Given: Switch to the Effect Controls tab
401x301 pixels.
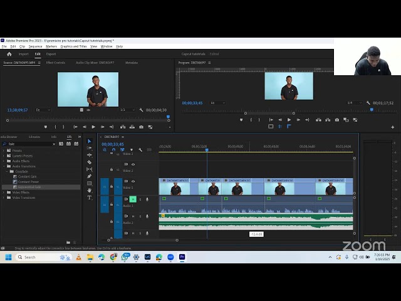Looking at the screenshot, I should (x=56, y=63).
